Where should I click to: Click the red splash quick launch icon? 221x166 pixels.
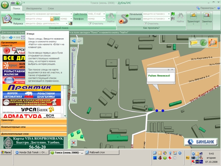tap(170, 158)
